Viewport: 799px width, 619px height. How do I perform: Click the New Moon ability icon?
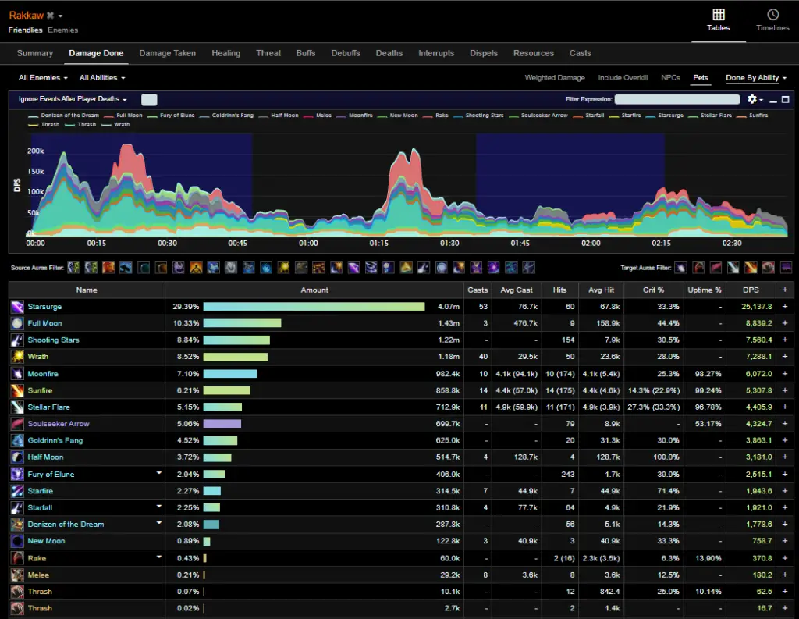pos(17,541)
